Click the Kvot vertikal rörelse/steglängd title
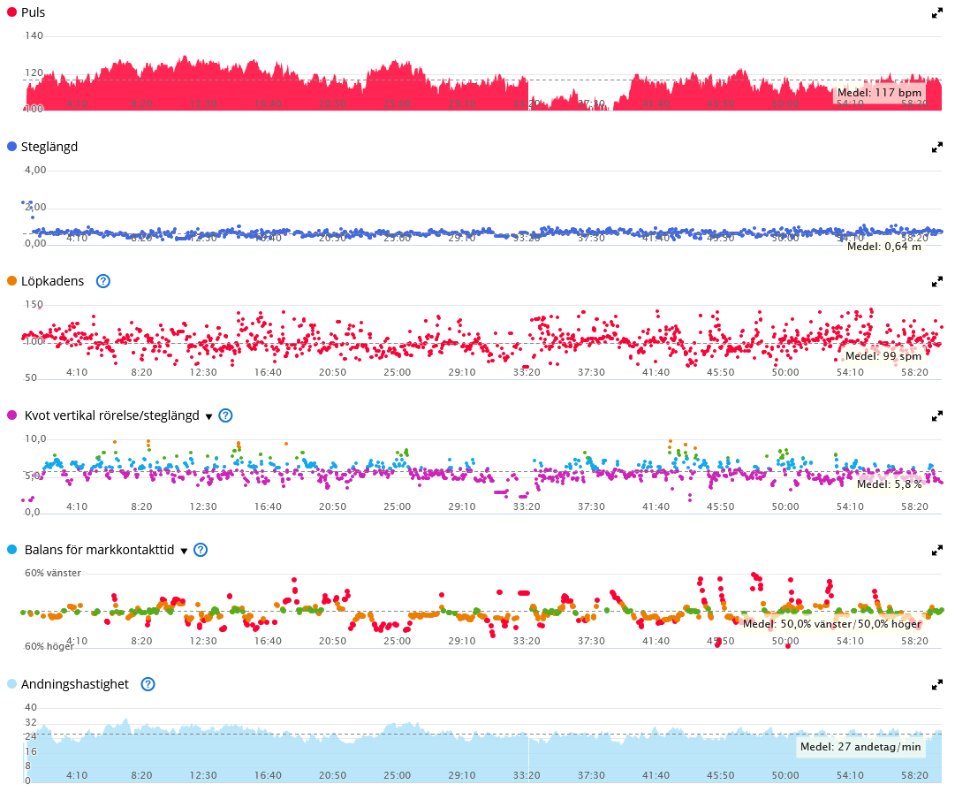The width and height of the screenshot is (955, 792). click(111, 415)
